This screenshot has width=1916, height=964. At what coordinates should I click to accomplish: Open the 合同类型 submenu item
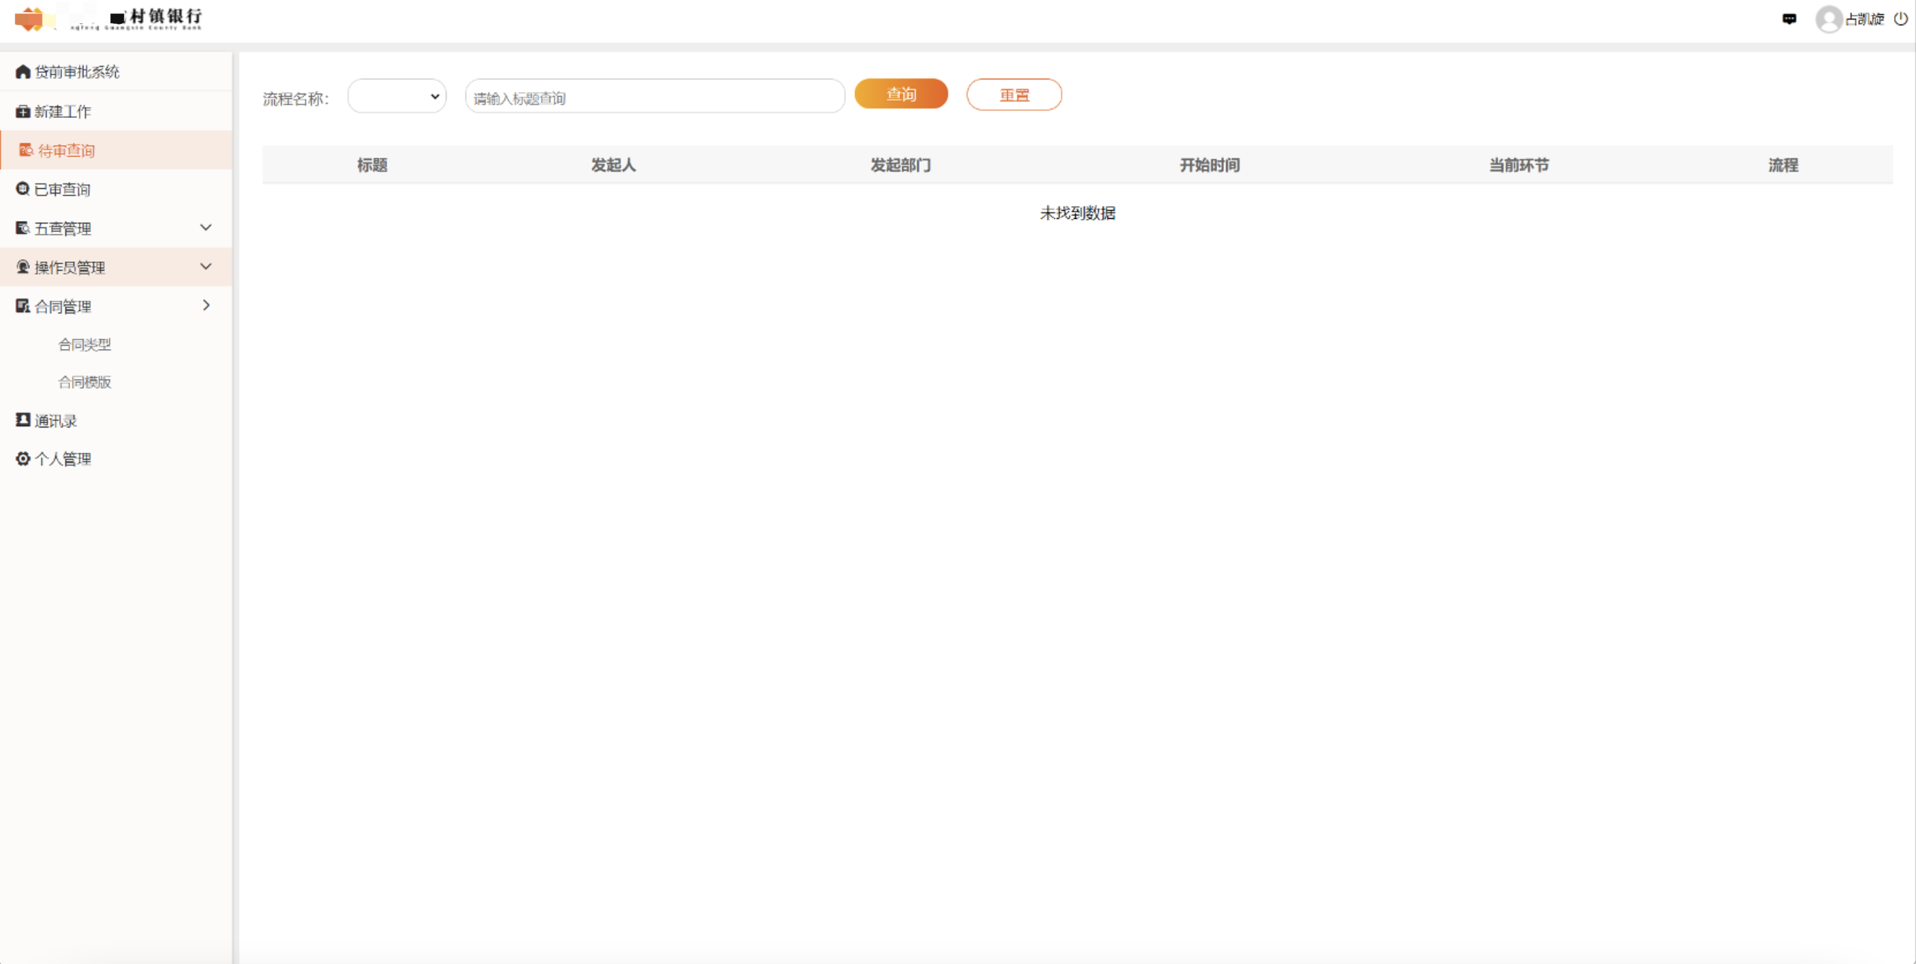(85, 344)
